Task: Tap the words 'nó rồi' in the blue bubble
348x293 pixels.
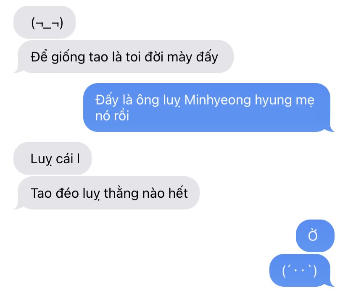Action: click(x=112, y=116)
